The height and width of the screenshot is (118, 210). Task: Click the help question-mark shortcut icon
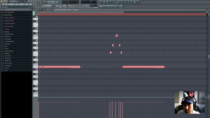tap(138, 2)
